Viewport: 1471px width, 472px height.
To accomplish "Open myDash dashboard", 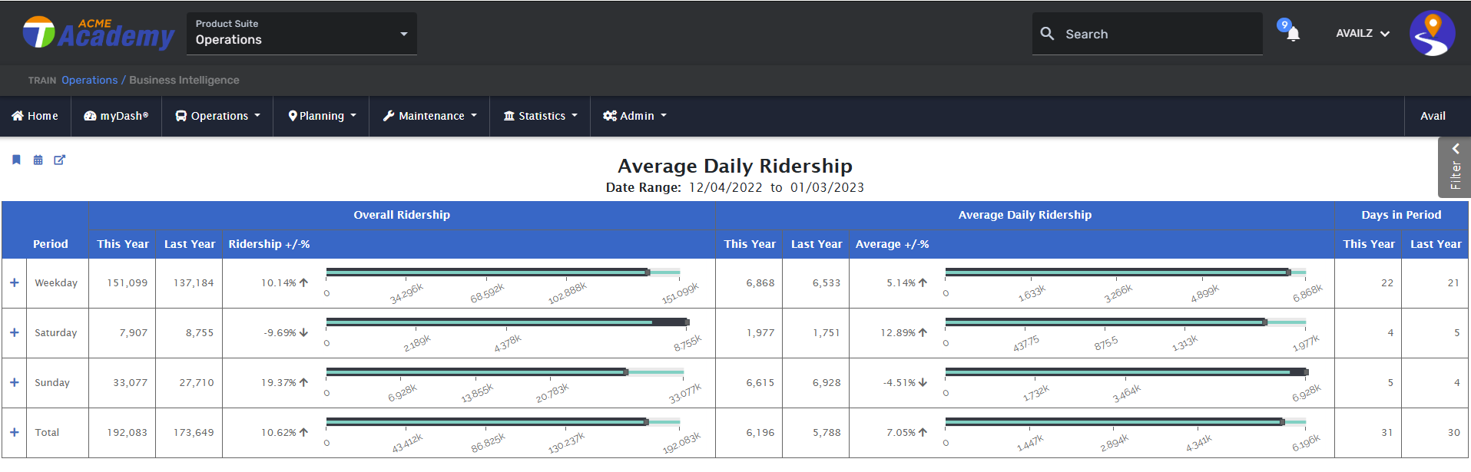I will 116,116.
